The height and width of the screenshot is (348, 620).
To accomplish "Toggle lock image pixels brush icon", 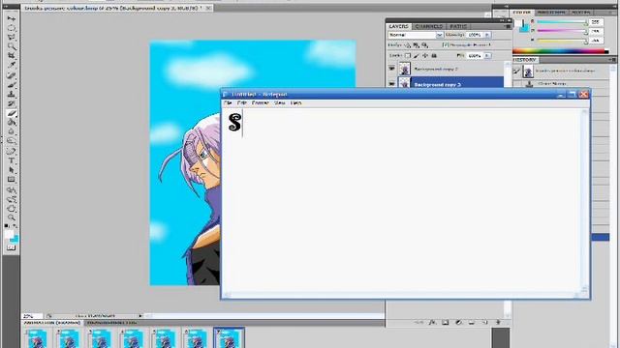I will pyautogui.click(x=417, y=56).
